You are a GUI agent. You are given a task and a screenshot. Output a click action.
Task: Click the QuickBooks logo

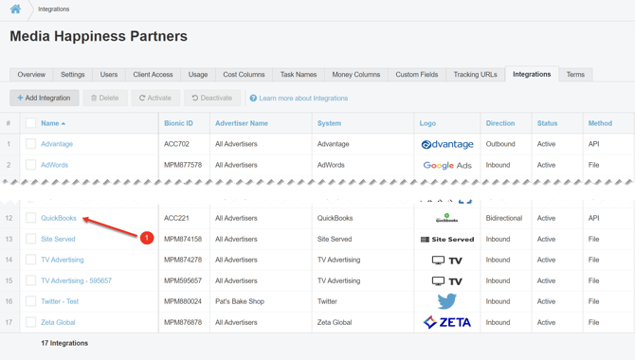pyautogui.click(x=446, y=218)
